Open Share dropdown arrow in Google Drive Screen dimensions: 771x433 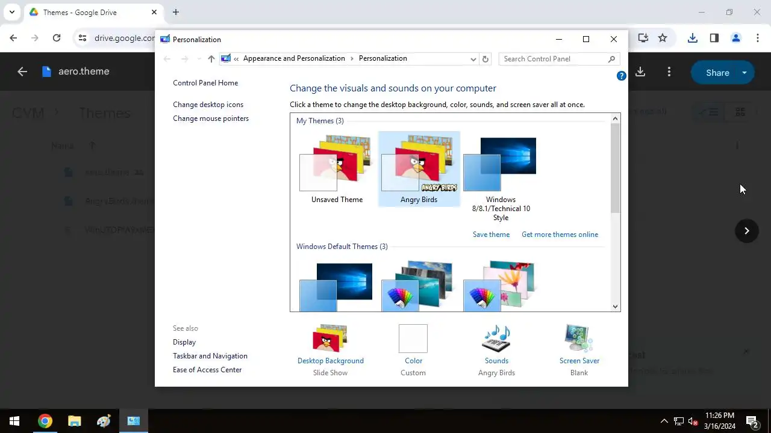coord(744,72)
